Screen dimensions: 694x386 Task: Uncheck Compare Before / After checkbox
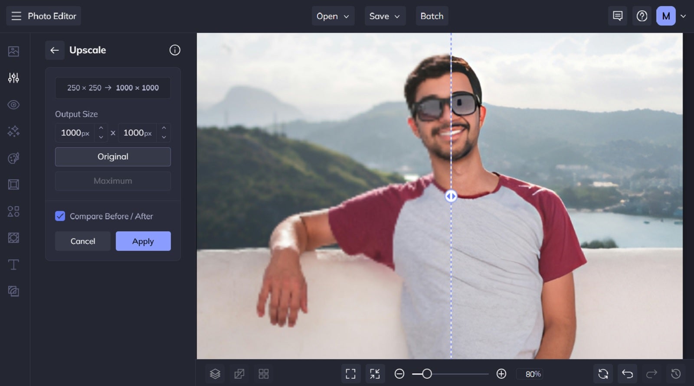tap(60, 216)
